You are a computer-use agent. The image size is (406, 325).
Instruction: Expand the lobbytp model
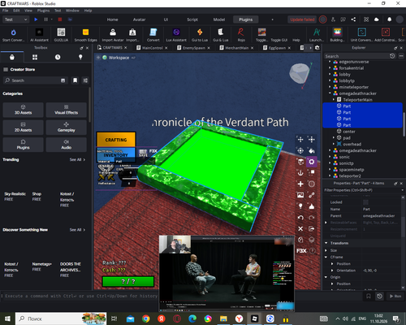(x=330, y=80)
